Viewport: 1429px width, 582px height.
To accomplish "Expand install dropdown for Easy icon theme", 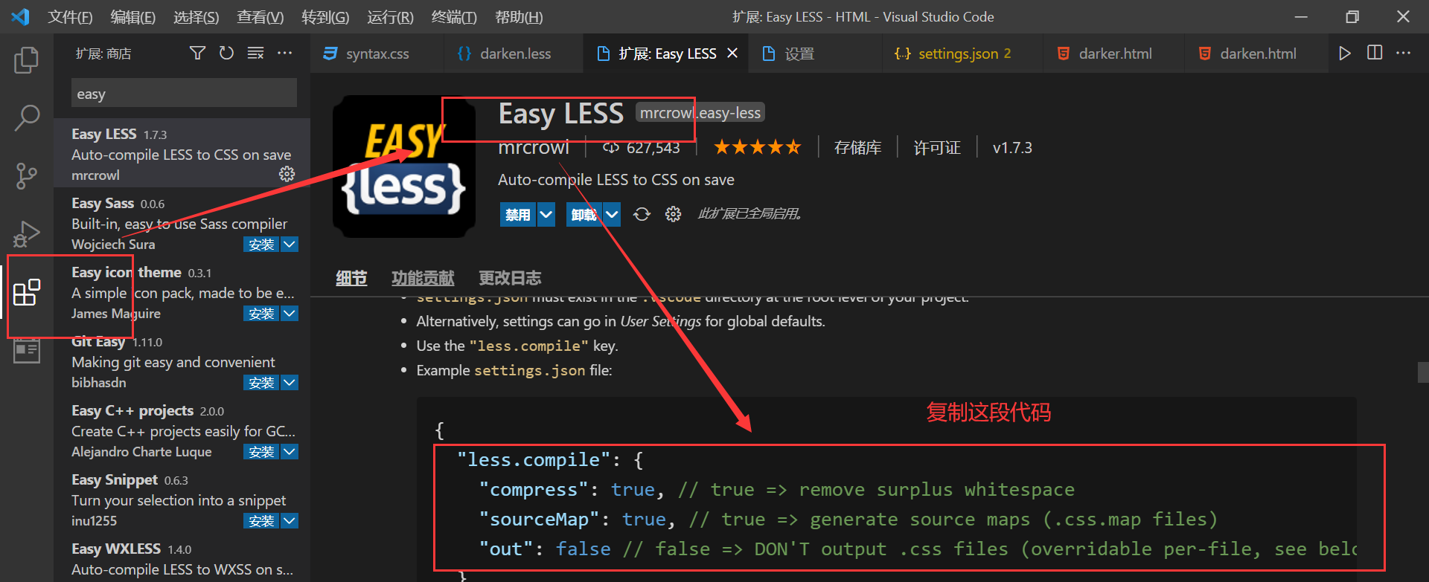I will (290, 313).
